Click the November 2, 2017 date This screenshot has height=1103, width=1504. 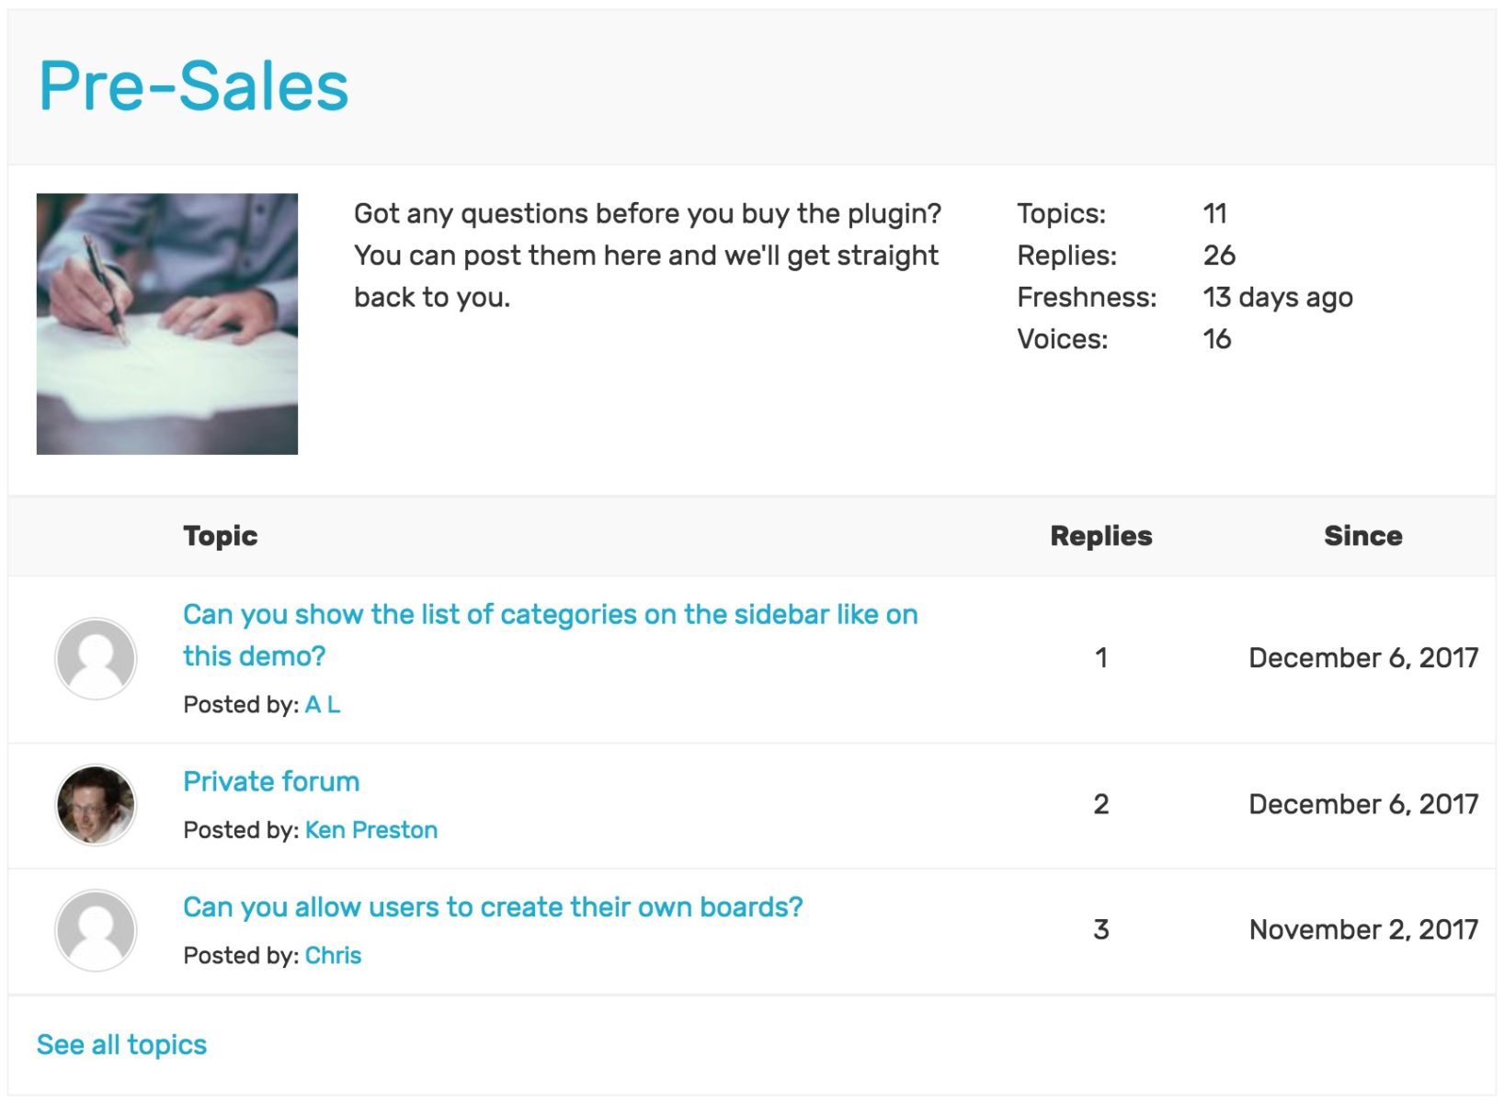(1363, 929)
